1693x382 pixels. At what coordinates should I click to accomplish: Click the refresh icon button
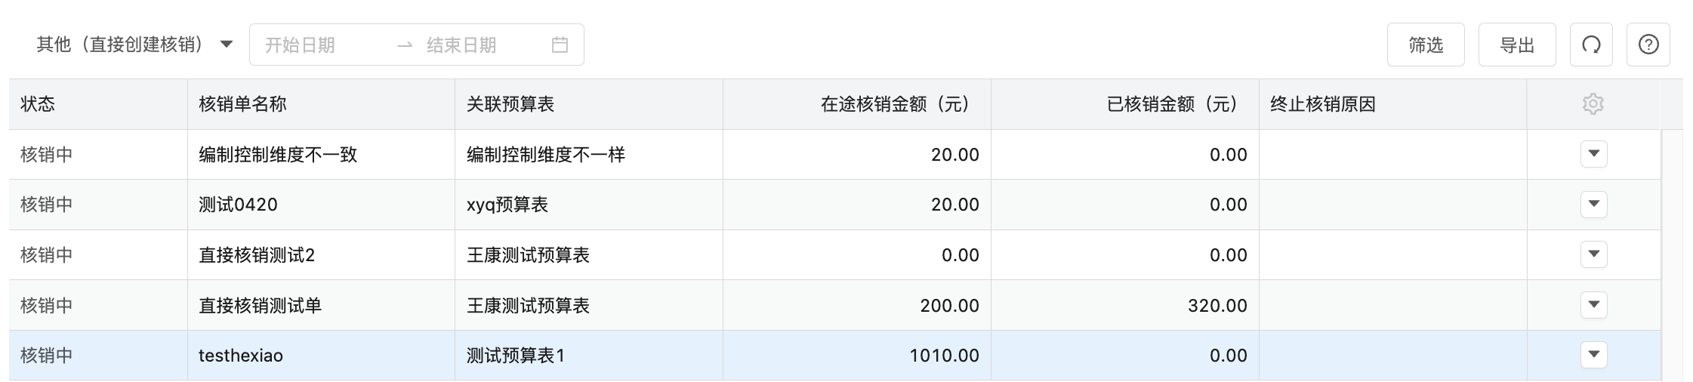1591,45
